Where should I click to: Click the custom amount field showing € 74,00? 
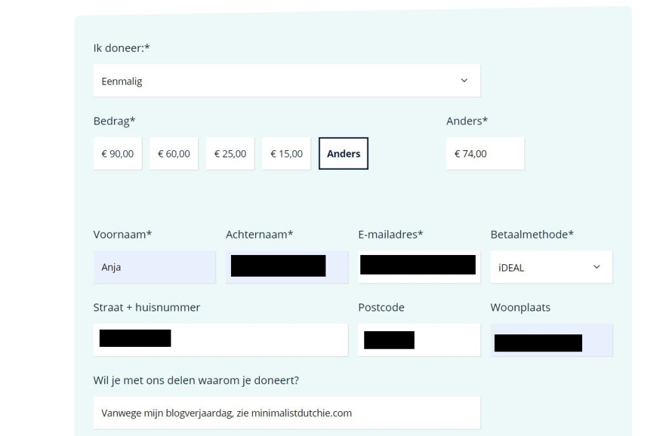485,153
